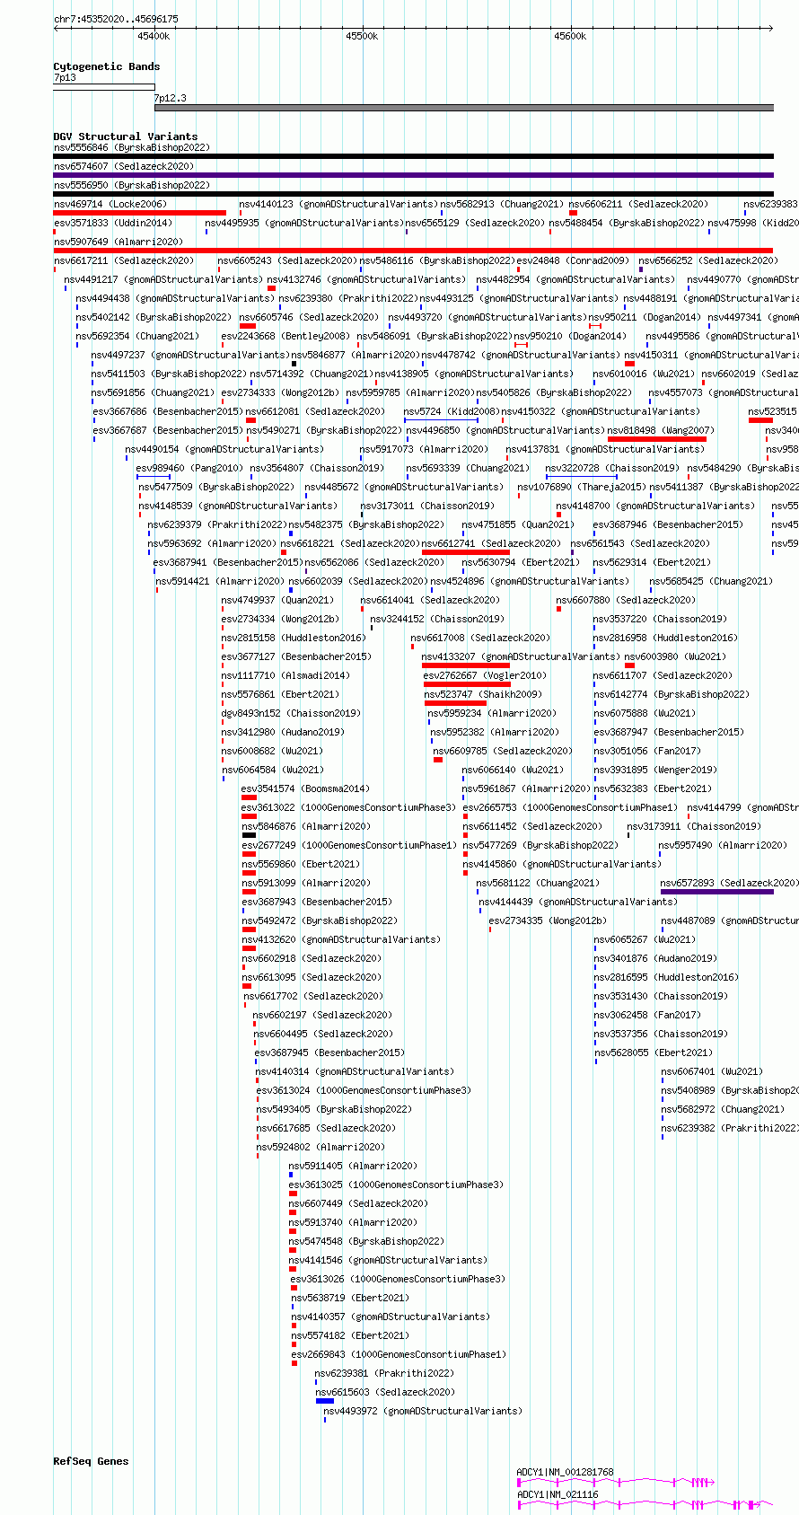Click the esv2762667 (Vogler2010) variant label
This screenshot has width=799, height=1515.
tap(484, 675)
